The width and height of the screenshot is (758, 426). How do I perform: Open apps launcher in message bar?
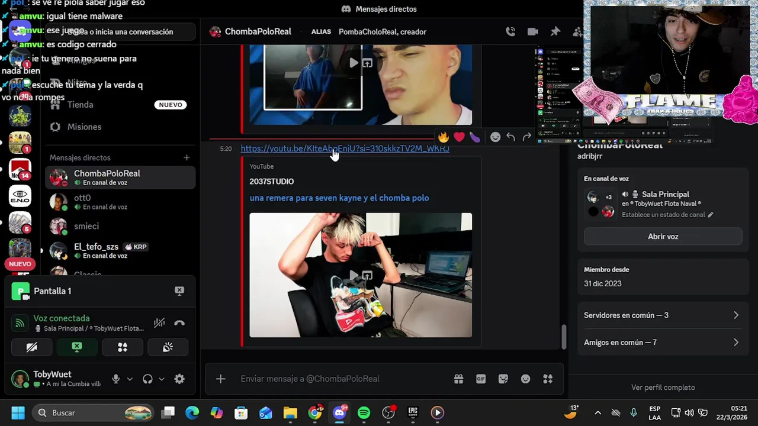[548, 379]
